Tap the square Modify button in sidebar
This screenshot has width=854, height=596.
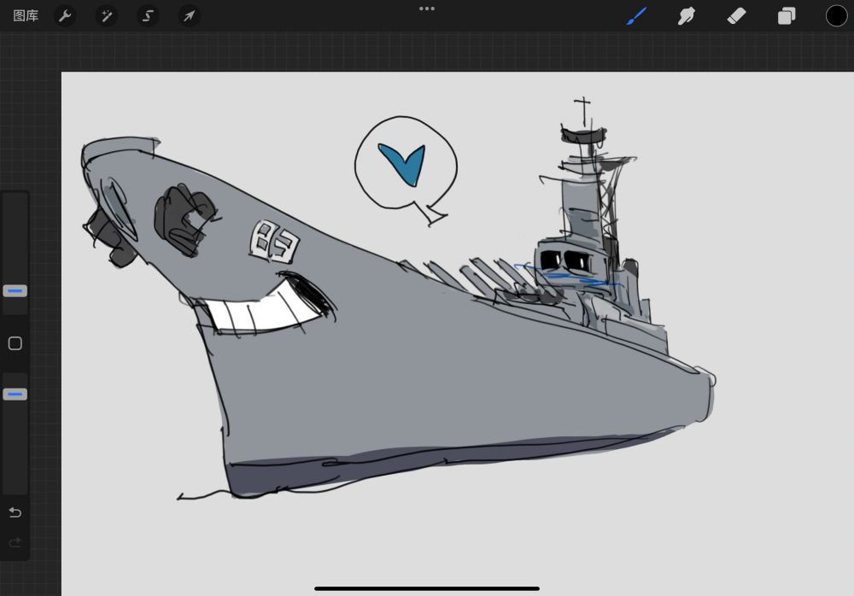pos(15,343)
